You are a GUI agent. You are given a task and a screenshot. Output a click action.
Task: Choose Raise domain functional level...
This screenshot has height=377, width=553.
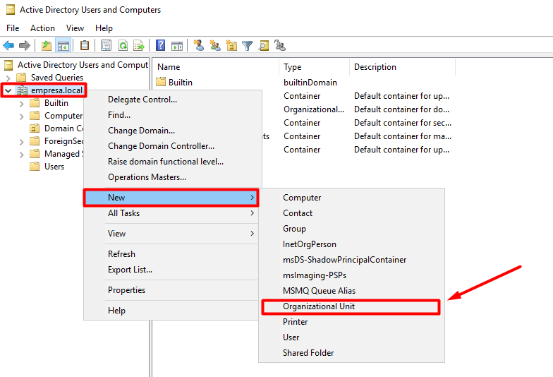point(173,162)
